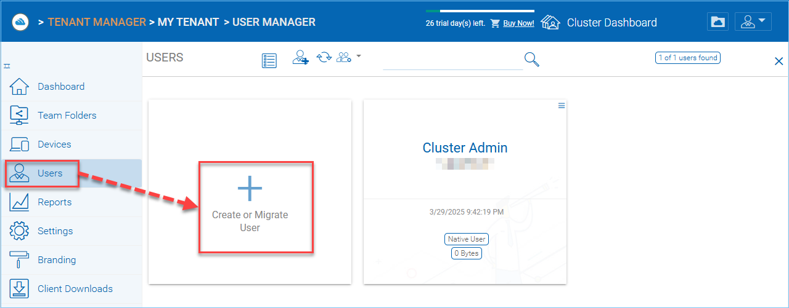Click the add user icon in toolbar
The height and width of the screenshot is (308, 789).
(301, 58)
